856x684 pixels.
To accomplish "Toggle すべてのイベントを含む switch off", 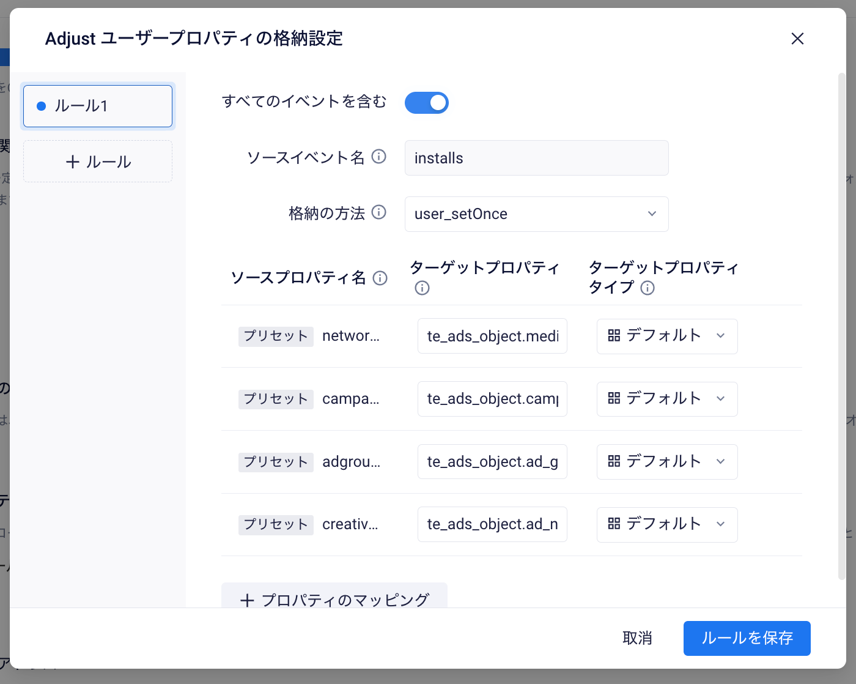I will click(427, 103).
